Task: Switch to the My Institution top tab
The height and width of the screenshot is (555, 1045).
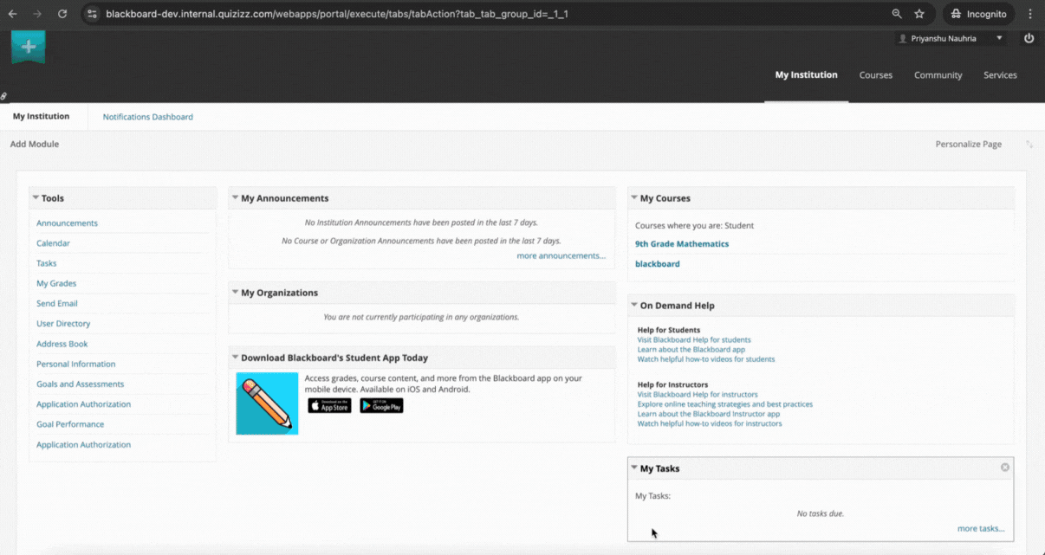Action: tap(806, 75)
